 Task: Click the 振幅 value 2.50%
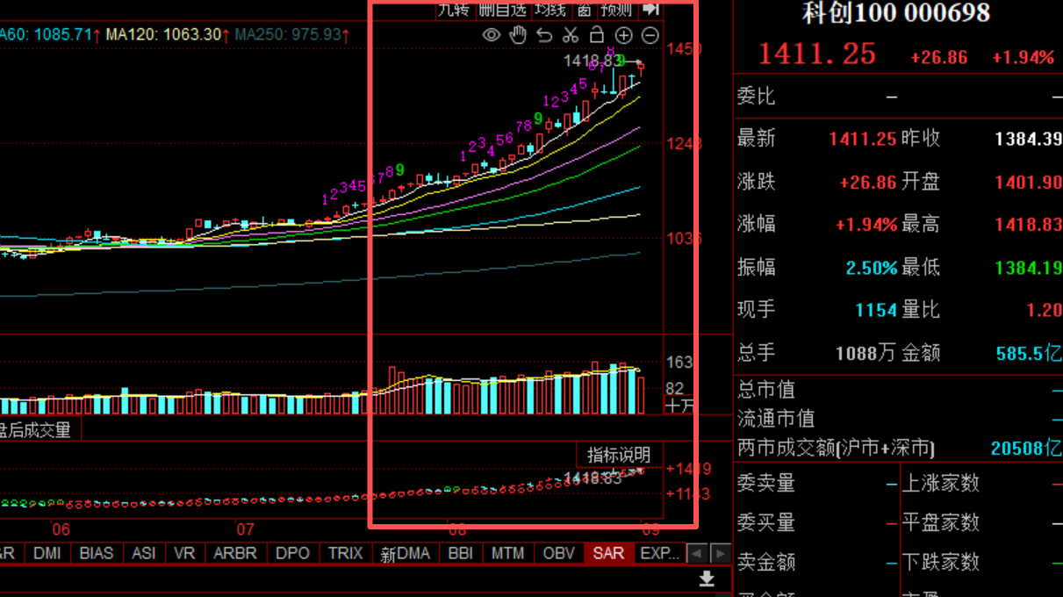[x=872, y=268]
